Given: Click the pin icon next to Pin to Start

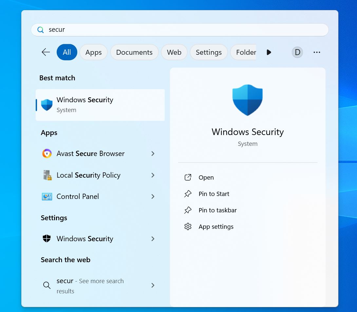Looking at the screenshot, I should 188,194.
